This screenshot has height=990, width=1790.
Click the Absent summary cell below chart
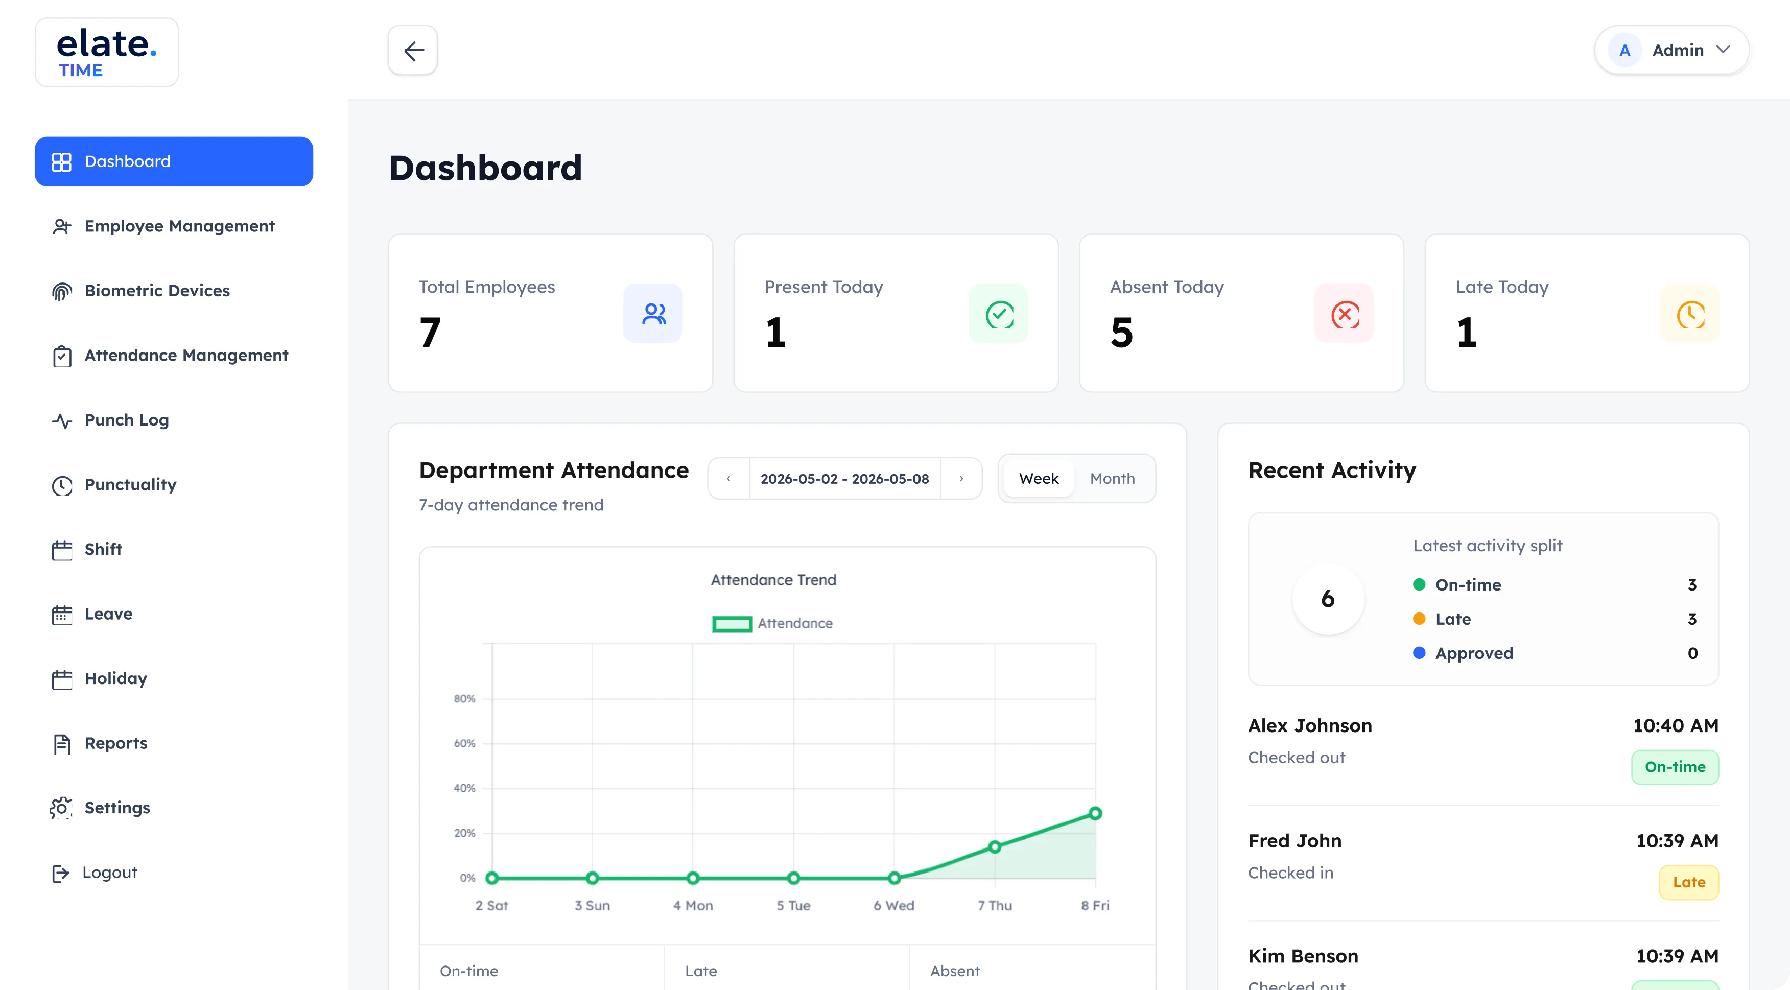(1032, 968)
